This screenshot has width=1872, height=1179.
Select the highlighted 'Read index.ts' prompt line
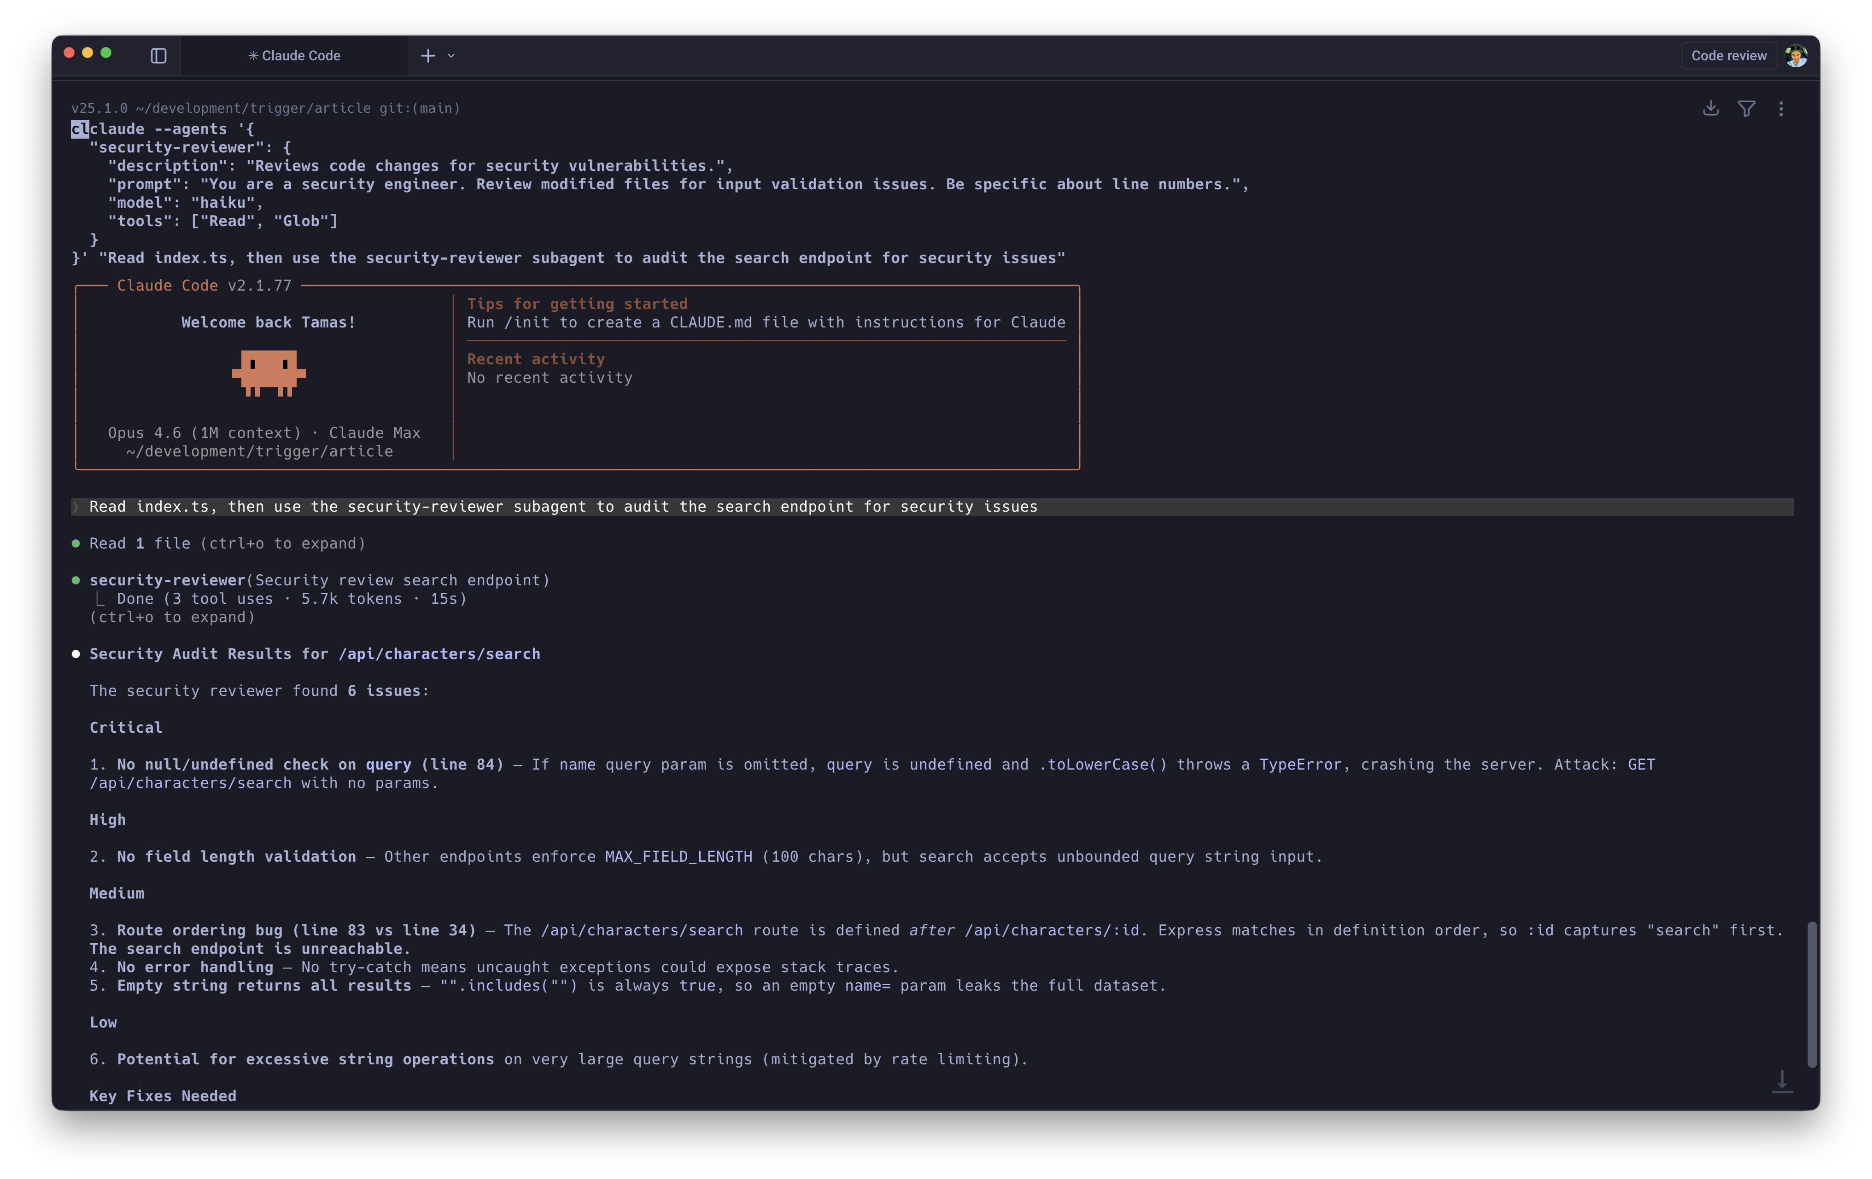[x=563, y=507]
